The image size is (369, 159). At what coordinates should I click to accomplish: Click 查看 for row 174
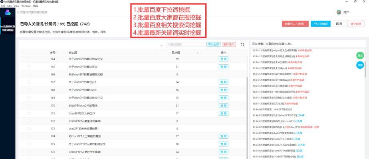click(x=223, y=136)
